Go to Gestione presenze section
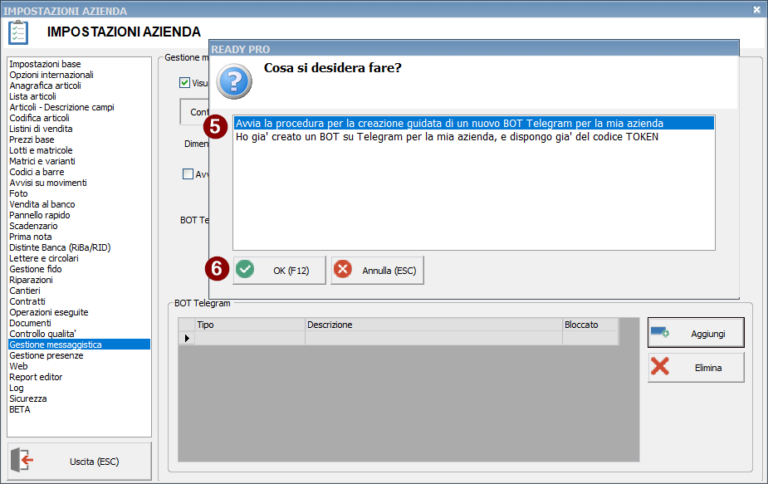Image resolution: width=768 pixels, height=484 pixels. point(46,355)
